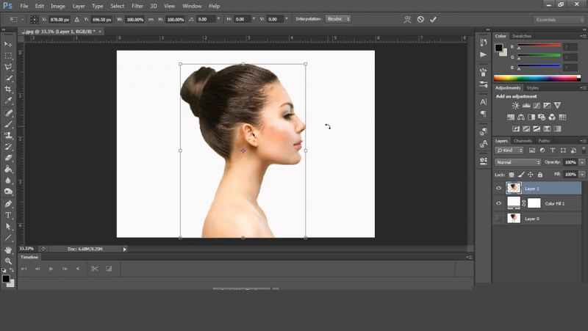Viewport: 588px width, 331px height.
Task: Open the Essentials workspace dropdown
Action: pyautogui.click(x=563, y=19)
